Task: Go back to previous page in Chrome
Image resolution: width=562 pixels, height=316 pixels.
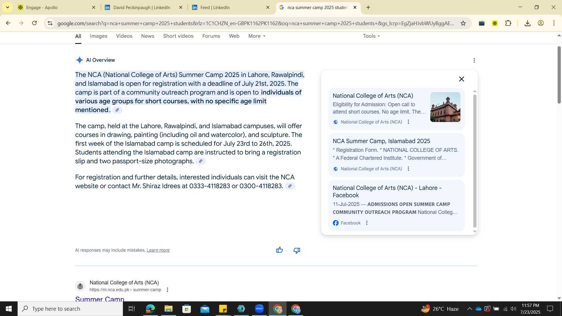Action: pyautogui.click(x=8, y=23)
